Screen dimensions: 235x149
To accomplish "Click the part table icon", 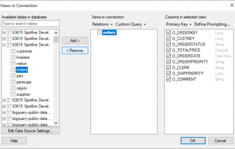I will [13, 76].
